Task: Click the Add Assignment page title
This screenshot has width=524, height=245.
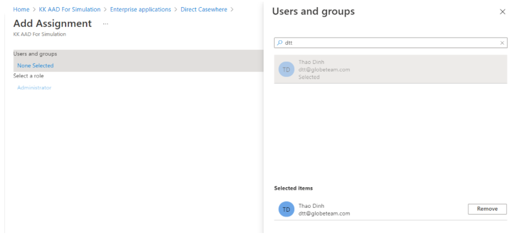Action: pyautogui.click(x=53, y=23)
